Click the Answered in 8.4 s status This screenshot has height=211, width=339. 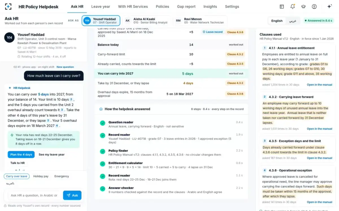(319, 21)
